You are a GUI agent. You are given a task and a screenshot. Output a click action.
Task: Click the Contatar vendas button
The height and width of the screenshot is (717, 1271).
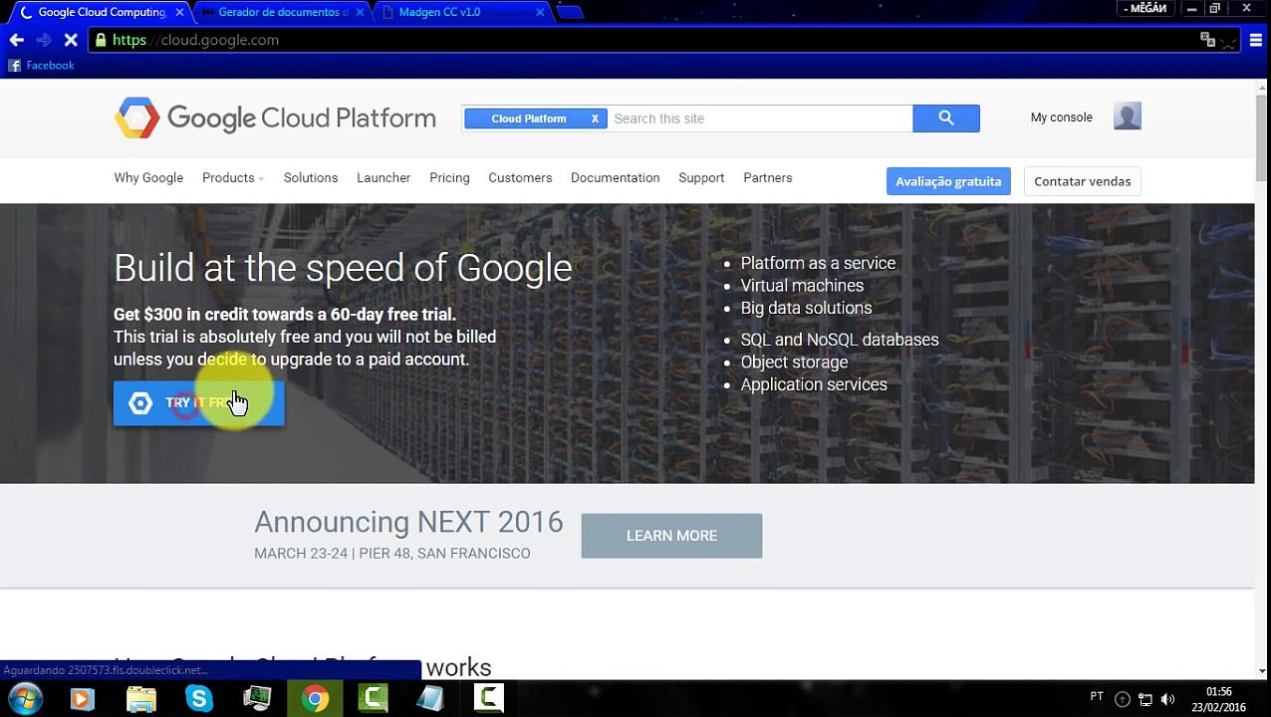[1082, 181]
